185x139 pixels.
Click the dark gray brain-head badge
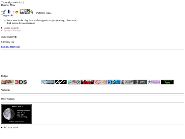(141, 82)
